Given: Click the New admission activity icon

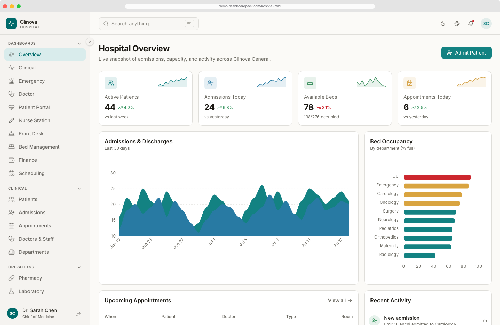Looking at the screenshot, I should (374, 321).
